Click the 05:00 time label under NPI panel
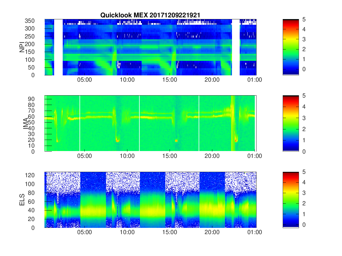The image size is (342, 256). point(85,80)
